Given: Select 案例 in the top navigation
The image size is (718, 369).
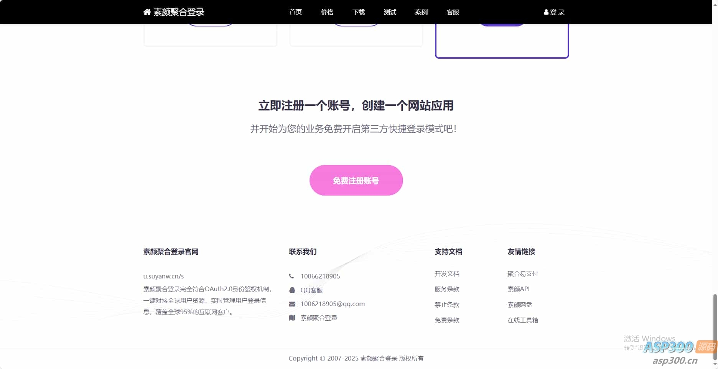Looking at the screenshot, I should (x=421, y=12).
